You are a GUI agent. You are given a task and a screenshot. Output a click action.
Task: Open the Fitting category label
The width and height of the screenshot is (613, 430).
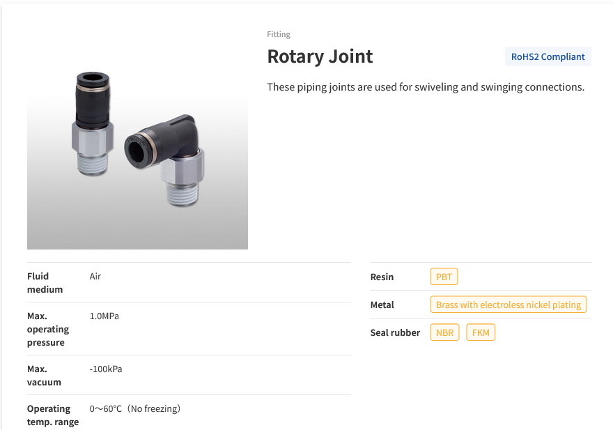pos(279,33)
